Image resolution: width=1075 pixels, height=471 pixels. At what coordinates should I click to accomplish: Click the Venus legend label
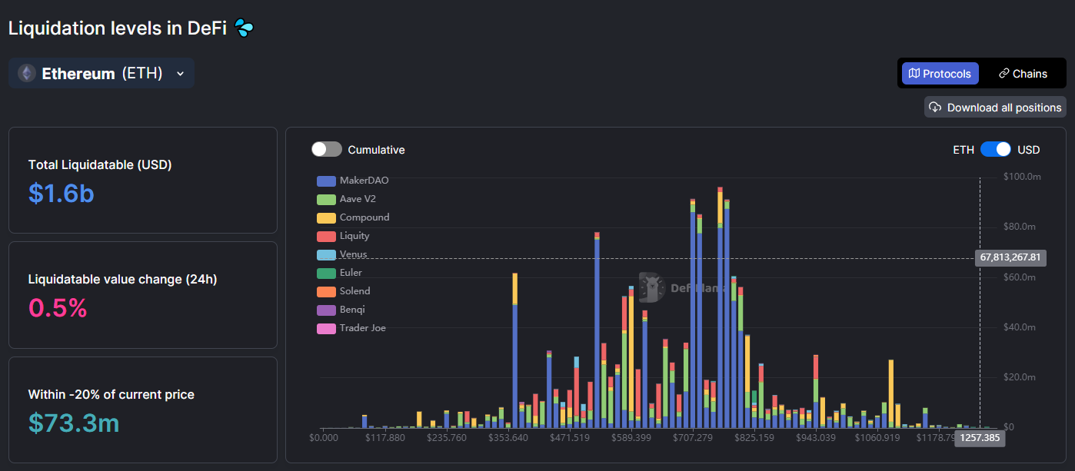pyautogui.click(x=354, y=254)
